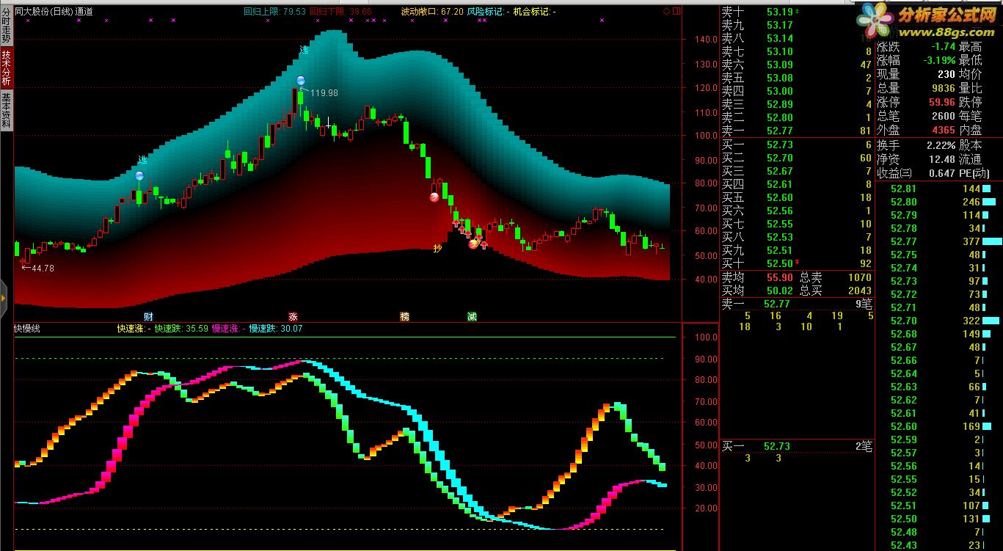The width and height of the screenshot is (1003, 551).
Task: Select the 买十 52.50 order row
Action: point(797,263)
